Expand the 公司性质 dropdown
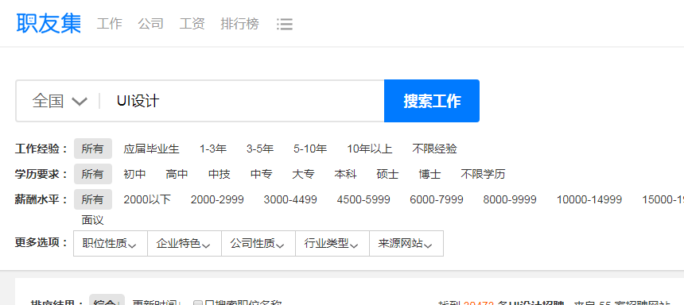This screenshot has width=684, height=305. pyautogui.click(x=258, y=244)
